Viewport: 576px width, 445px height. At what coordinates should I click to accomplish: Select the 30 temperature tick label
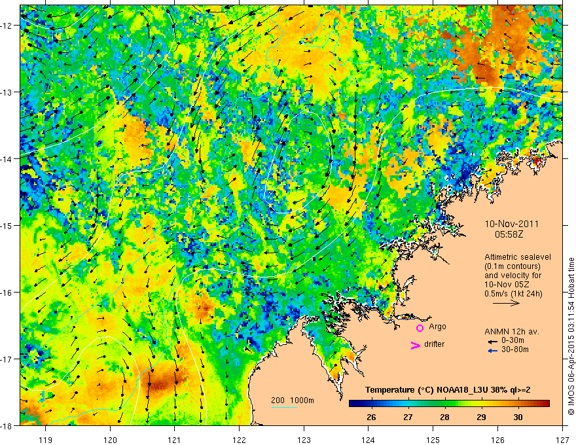point(518,417)
